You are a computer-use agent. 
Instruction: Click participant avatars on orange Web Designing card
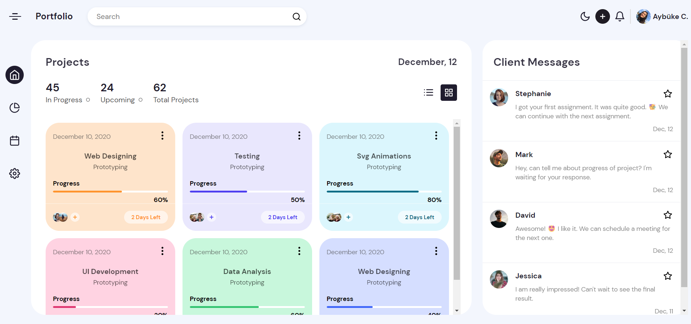point(60,217)
